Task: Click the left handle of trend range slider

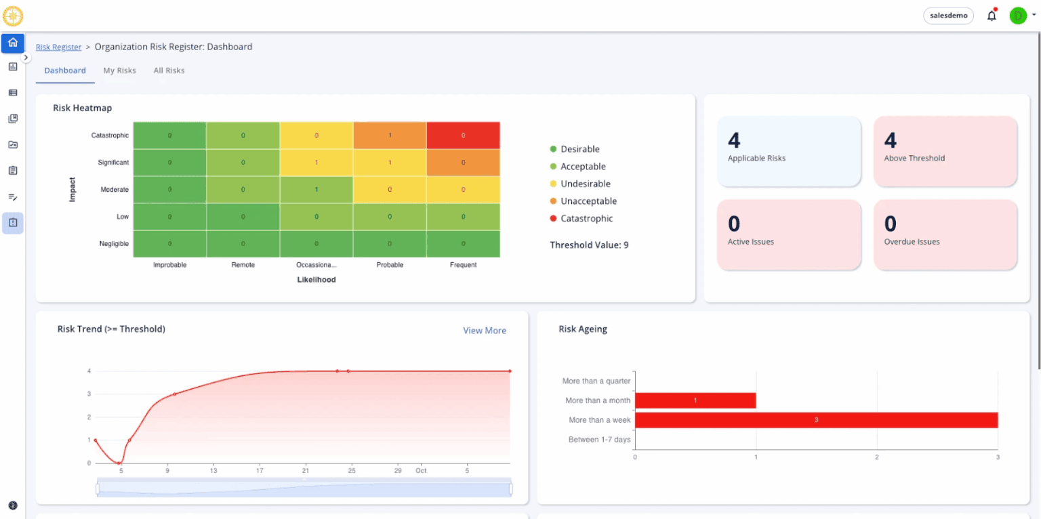Action: coord(98,489)
